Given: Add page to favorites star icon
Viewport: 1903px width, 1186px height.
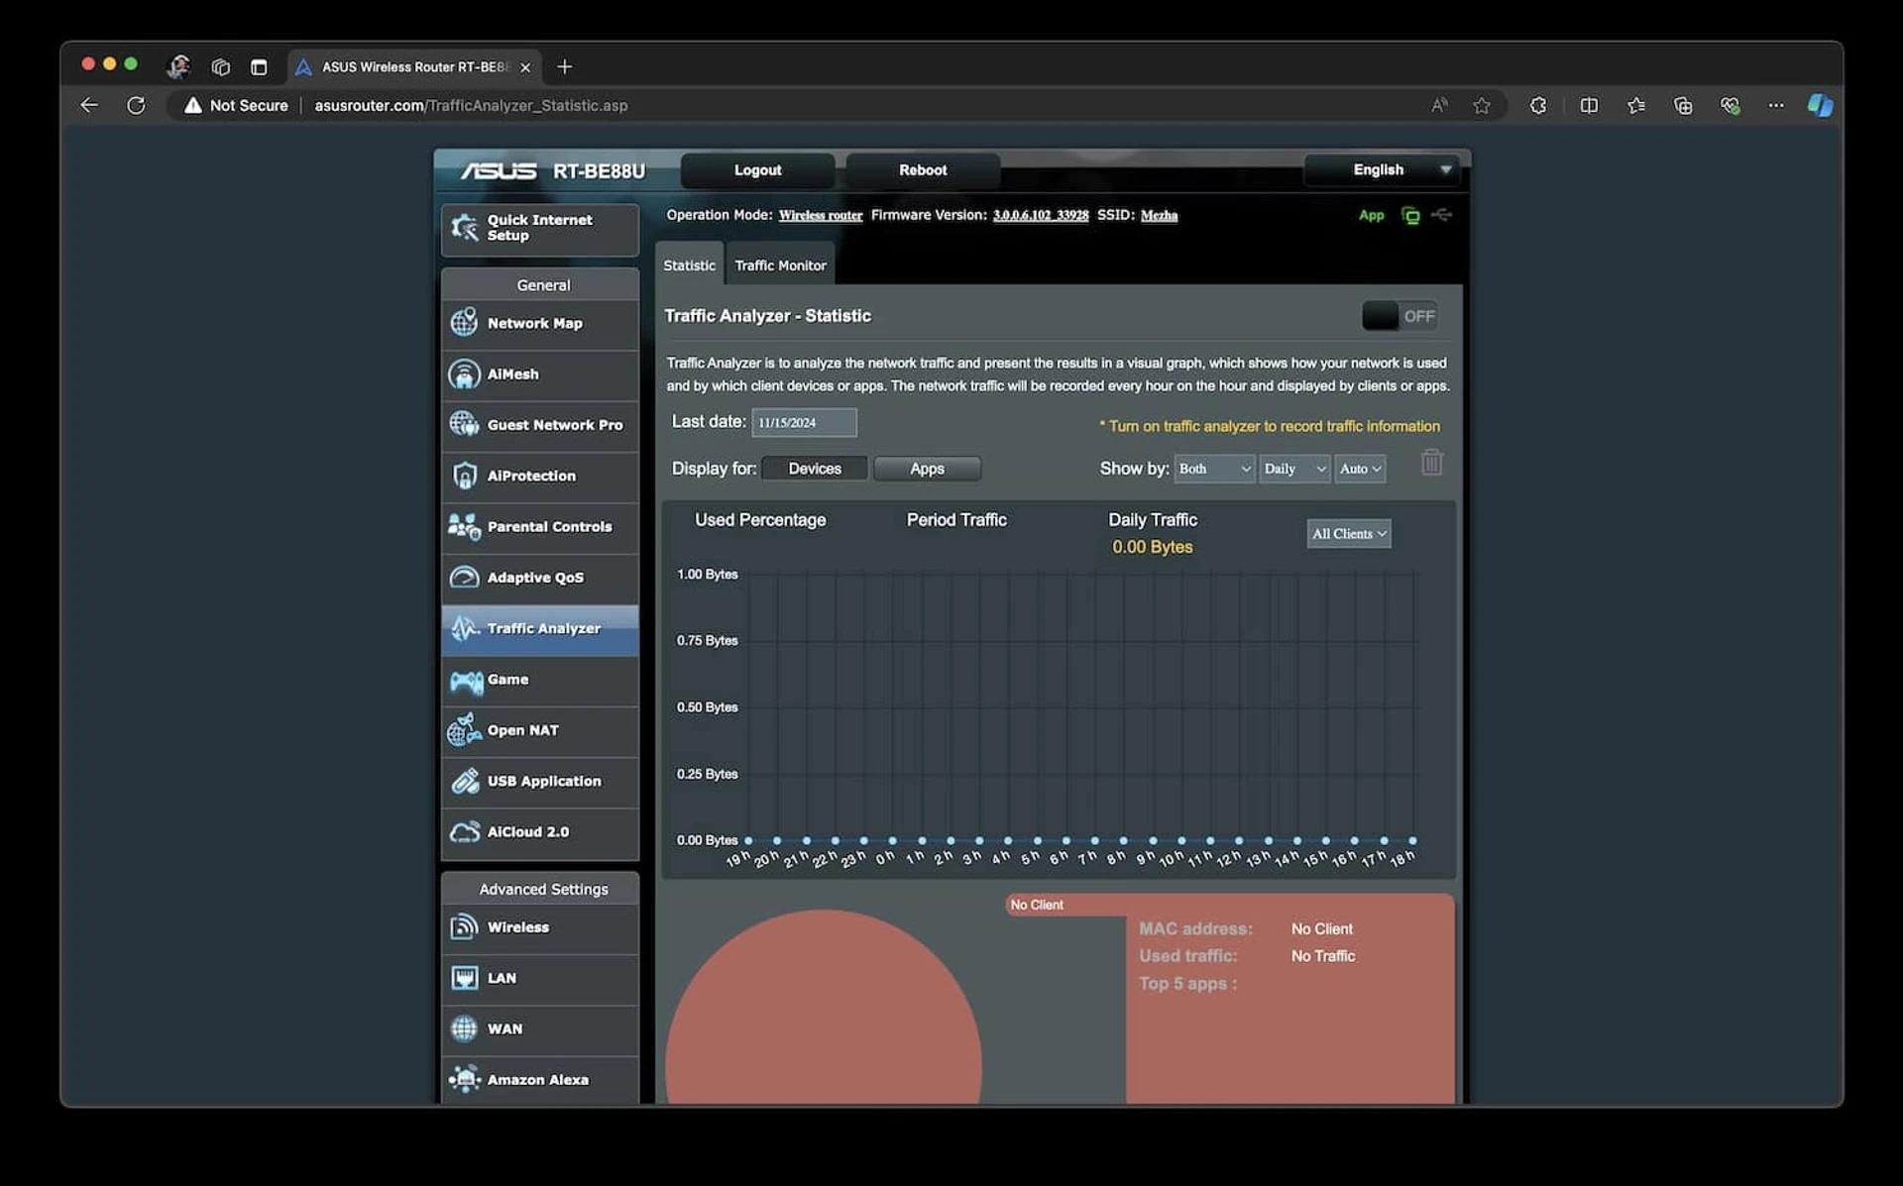Looking at the screenshot, I should 1481,105.
